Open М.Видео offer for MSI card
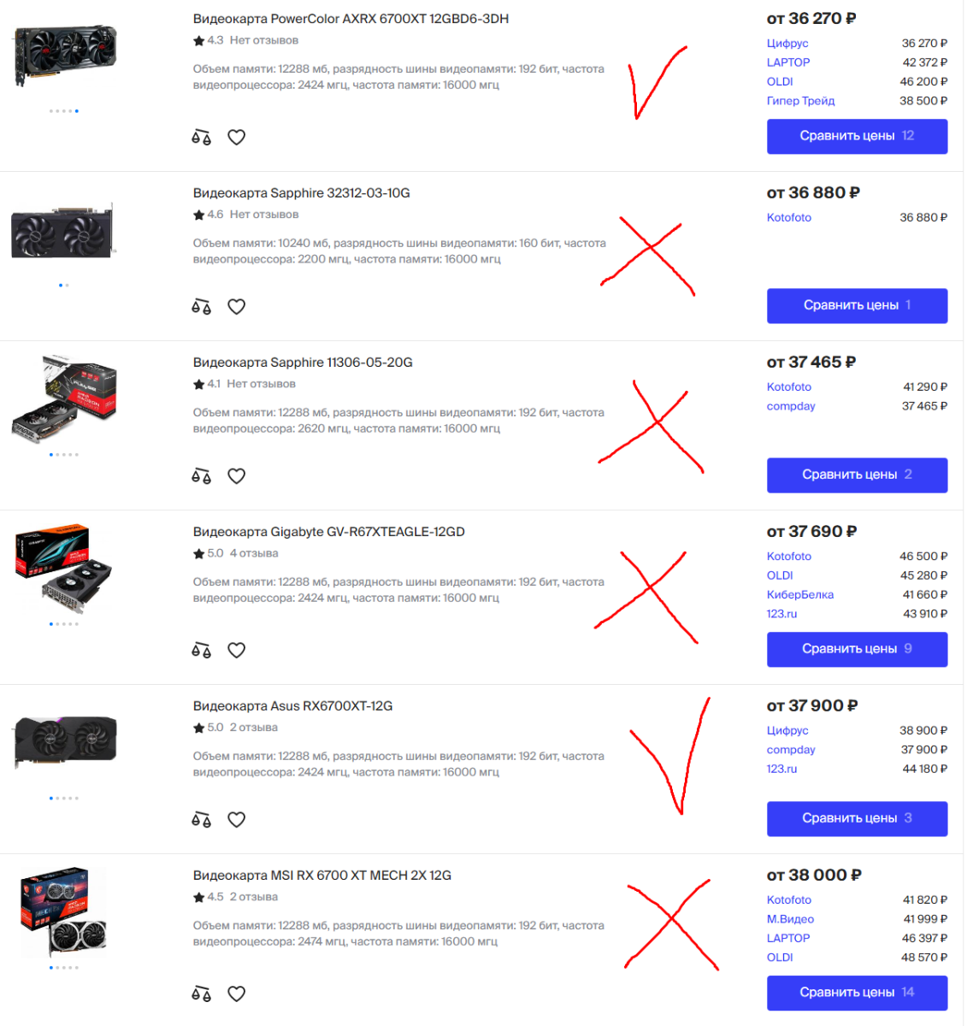The width and height of the screenshot is (967, 1026). 790,919
